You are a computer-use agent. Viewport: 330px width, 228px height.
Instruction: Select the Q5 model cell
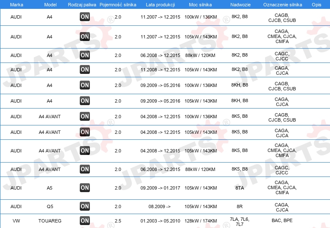pyautogui.click(x=50, y=206)
